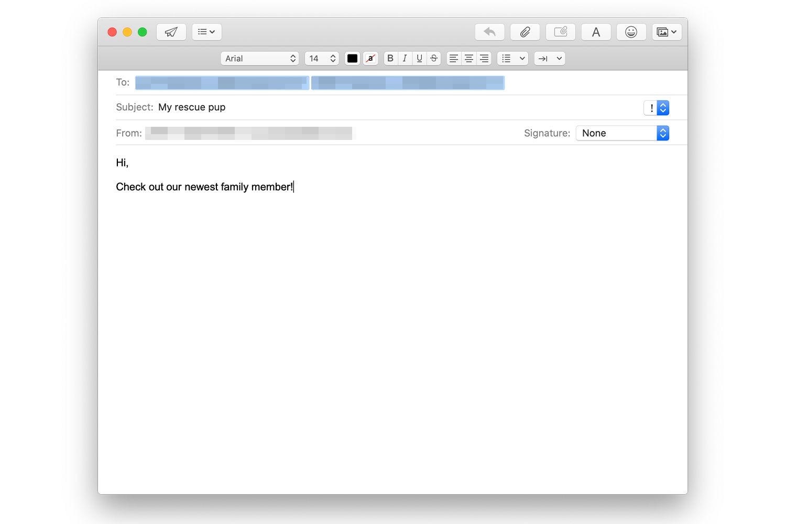Open the indentation level dropdown
This screenshot has height=524, width=786.
[550, 59]
